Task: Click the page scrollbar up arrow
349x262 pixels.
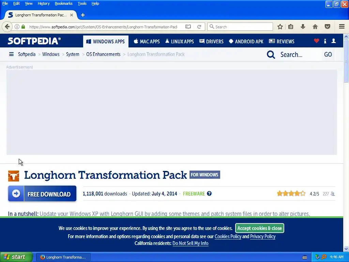Action: click(346, 36)
